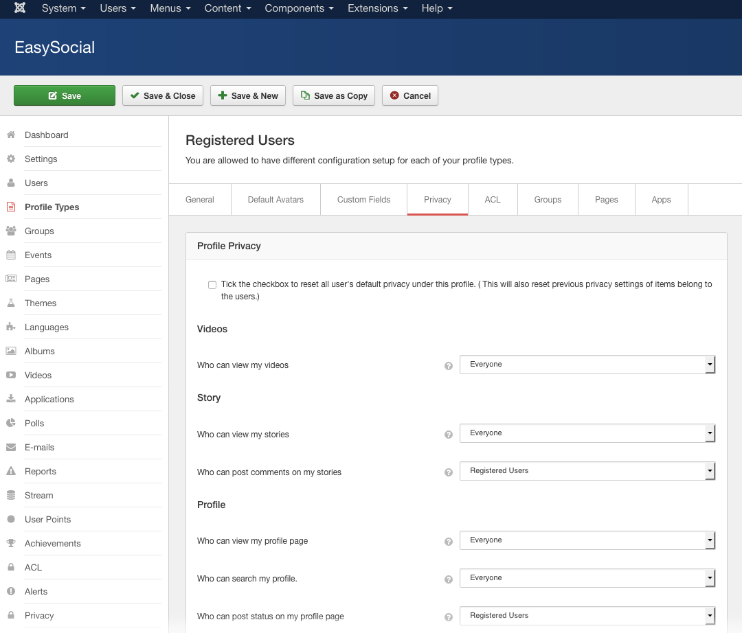Open the Who can view my profile page dropdown
The image size is (742, 633).
(x=587, y=540)
